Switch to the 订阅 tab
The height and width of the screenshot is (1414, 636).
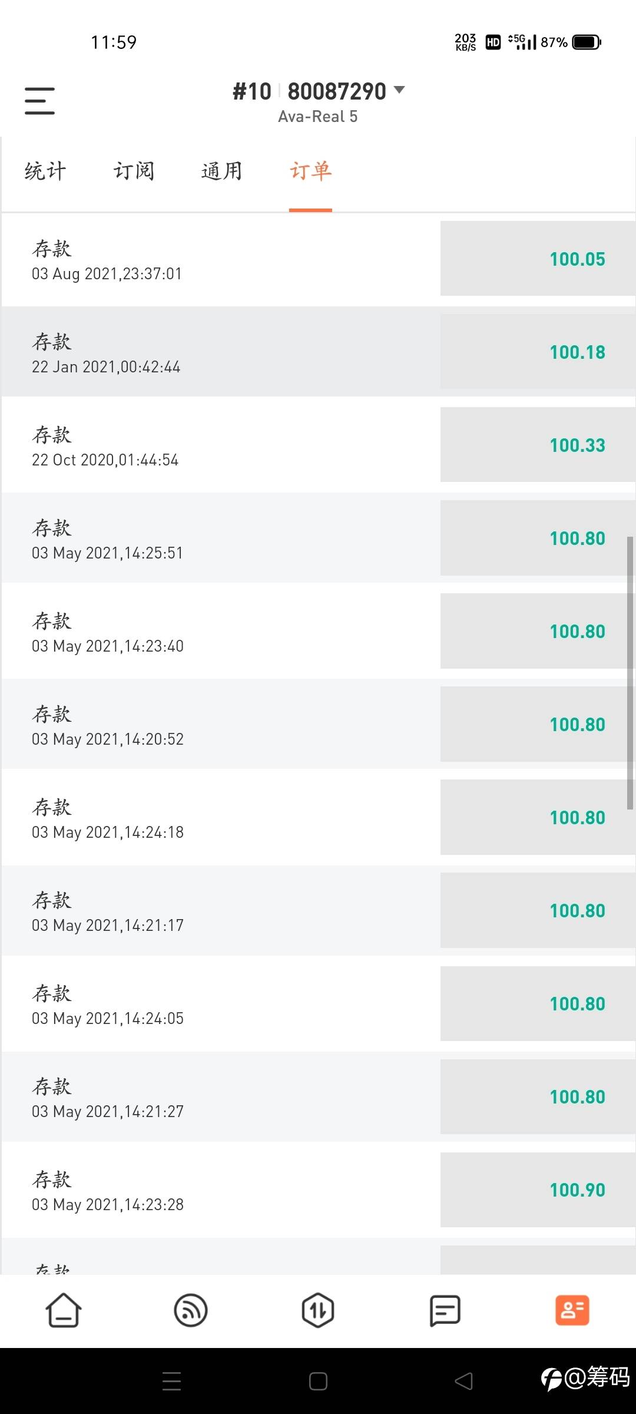click(x=134, y=171)
